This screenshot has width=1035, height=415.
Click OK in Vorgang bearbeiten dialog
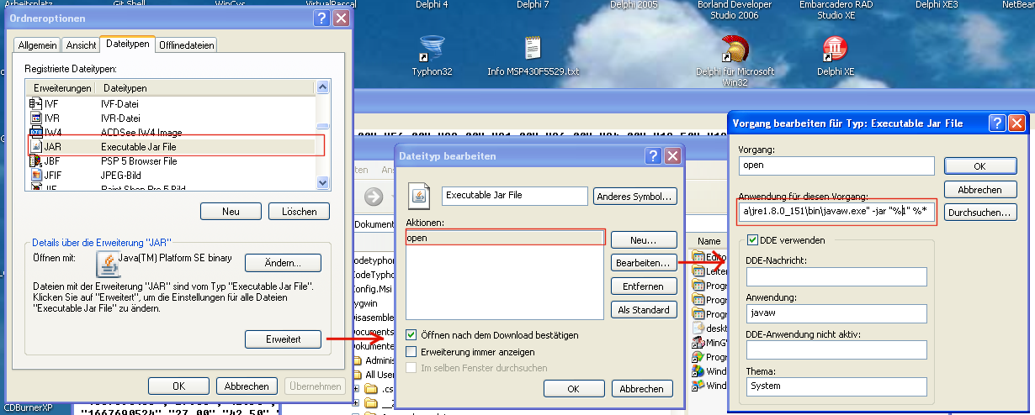coord(981,165)
